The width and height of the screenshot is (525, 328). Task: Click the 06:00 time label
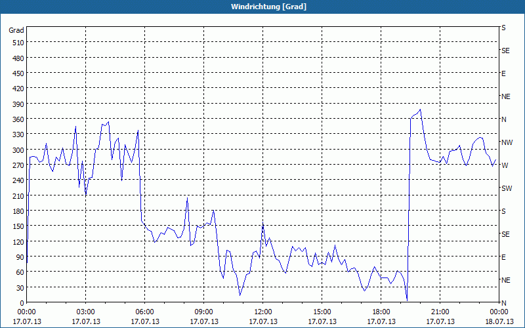click(144, 312)
